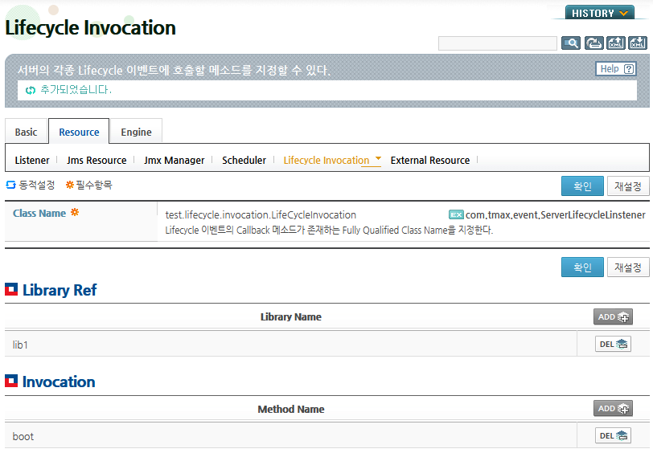Click the upper 확인 button

click(582, 186)
